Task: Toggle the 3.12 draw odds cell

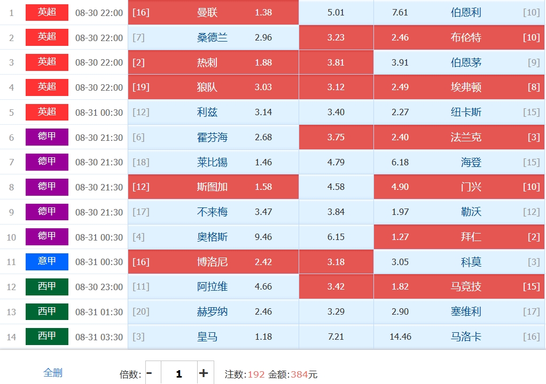Action: pos(336,87)
